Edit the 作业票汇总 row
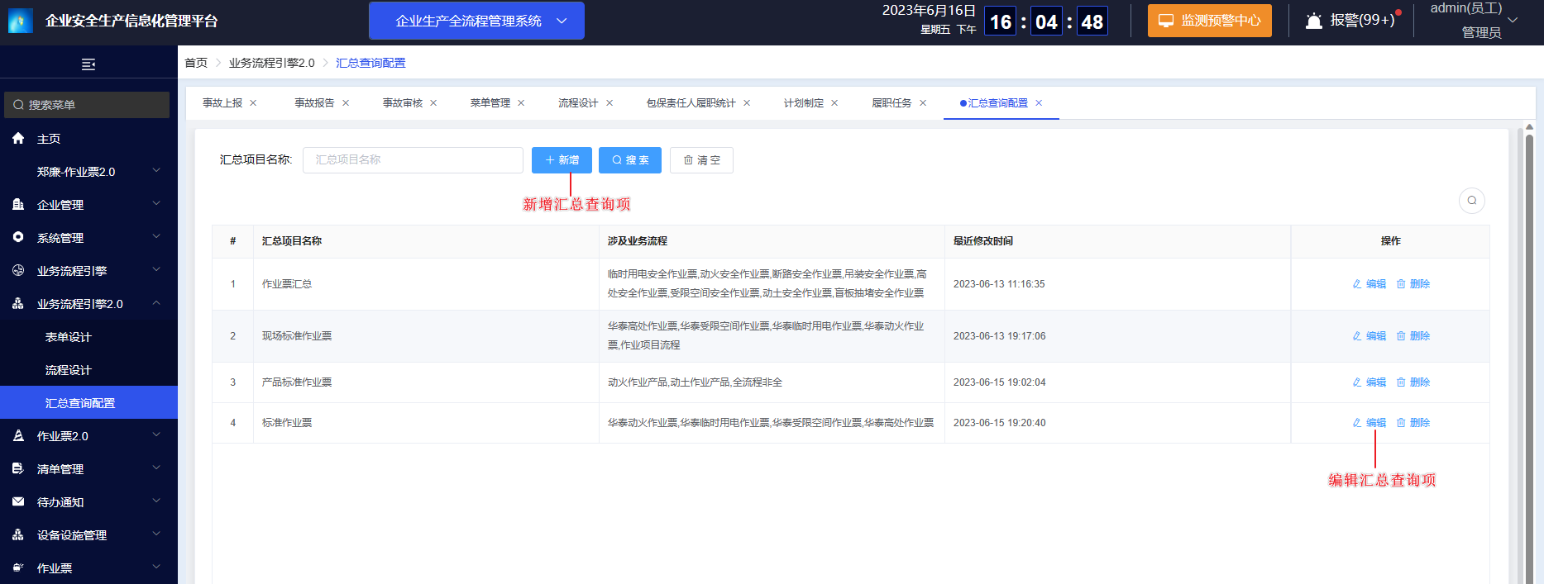 1370,284
